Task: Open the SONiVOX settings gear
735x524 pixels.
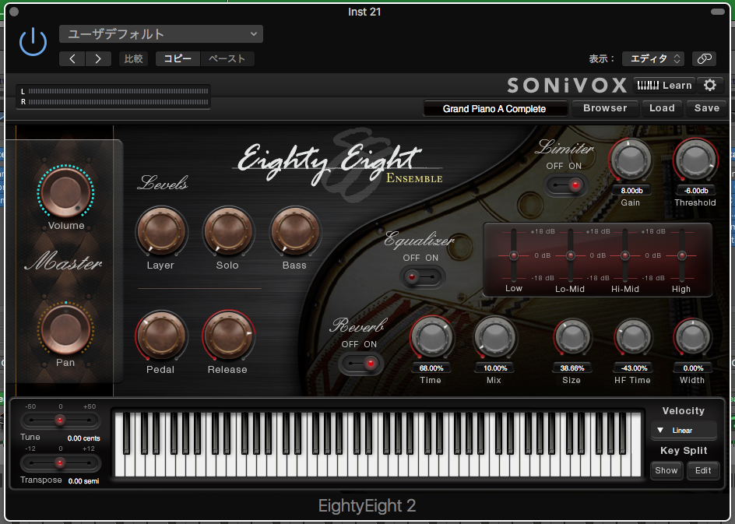Action: pyautogui.click(x=709, y=86)
